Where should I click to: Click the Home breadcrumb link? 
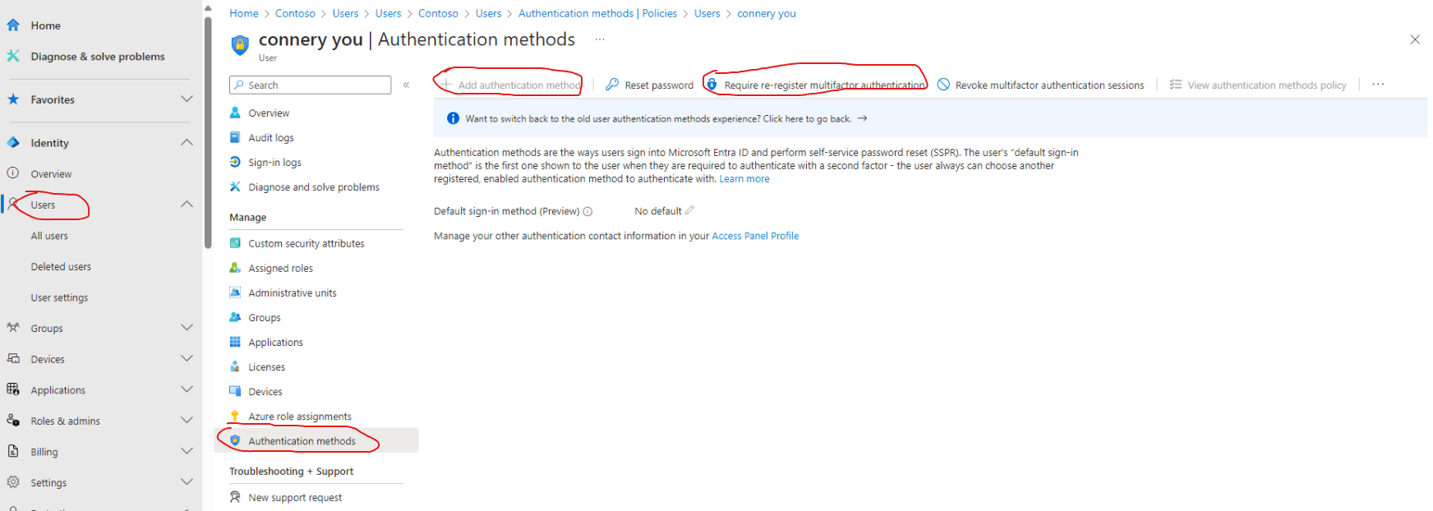point(244,13)
